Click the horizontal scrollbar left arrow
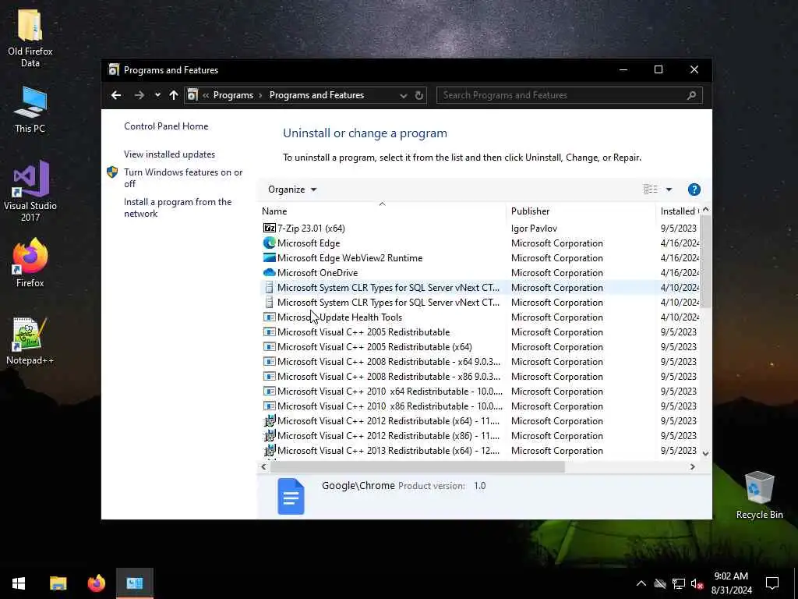This screenshot has height=599, width=798. [263, 466]
